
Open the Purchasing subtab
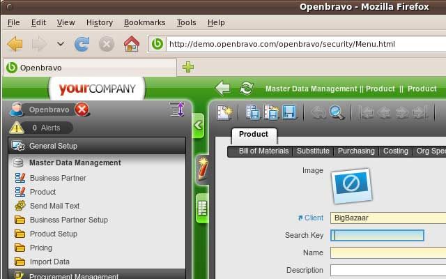356,151
